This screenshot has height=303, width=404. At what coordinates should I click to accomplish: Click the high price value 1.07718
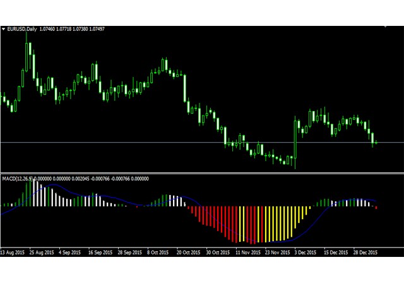pos(64,29)
